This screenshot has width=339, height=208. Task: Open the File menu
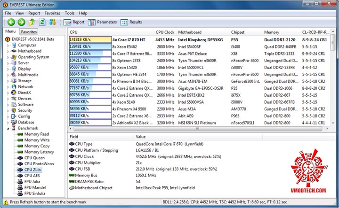(x=8, y=13)
